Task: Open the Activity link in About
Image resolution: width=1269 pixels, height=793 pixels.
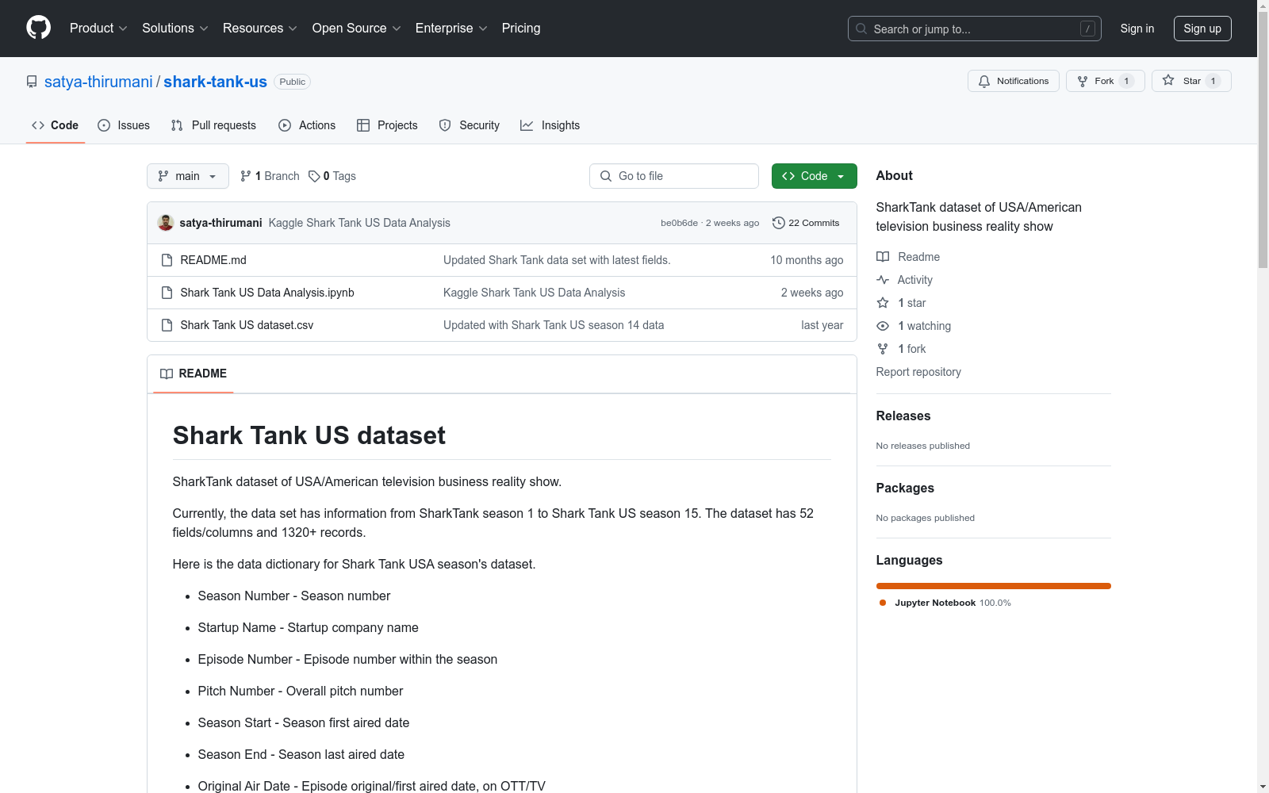Action: click(904, 280)
